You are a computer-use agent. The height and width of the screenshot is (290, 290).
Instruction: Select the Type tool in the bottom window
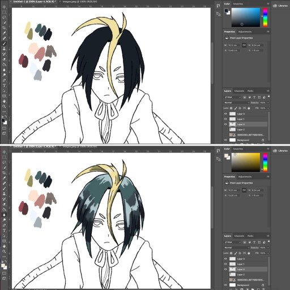(4, 231)
